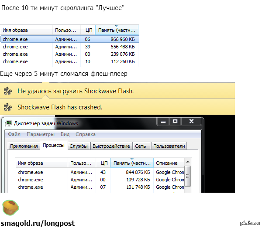Image resolution: width=262 pixels, height=228 pixels.
Task: Sort by Память column in the top table
Action: 117,30
